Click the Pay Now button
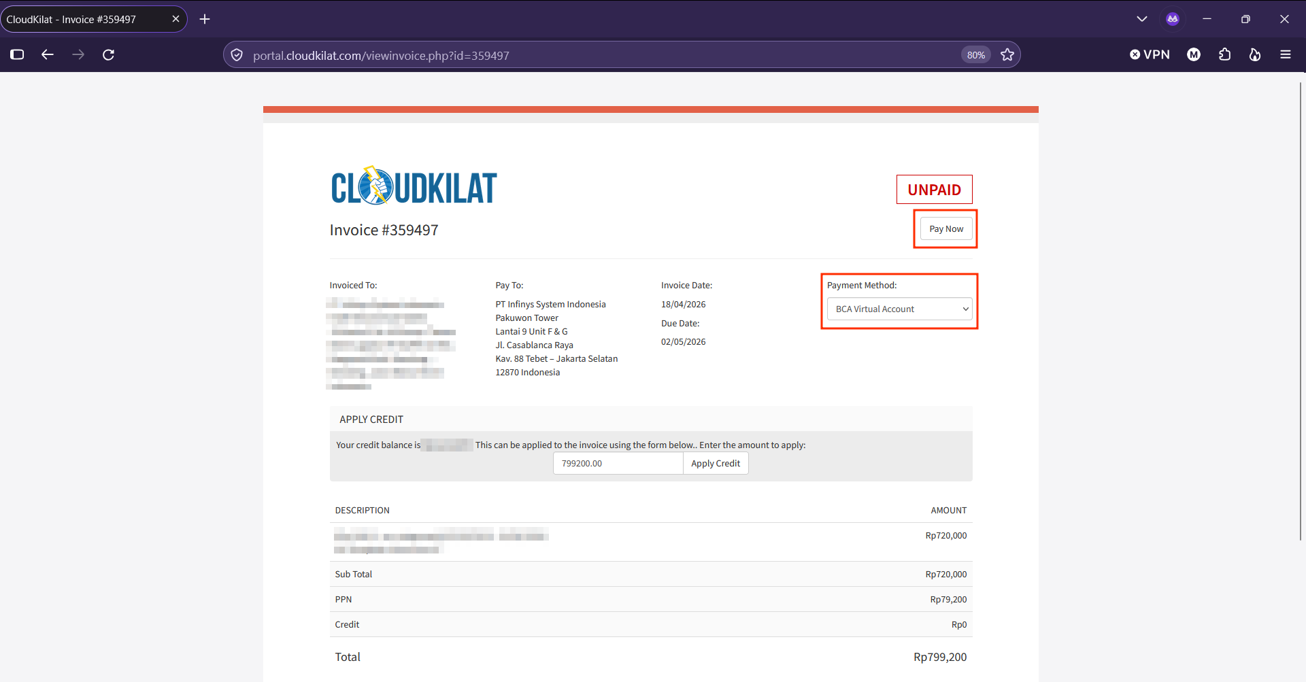 pos(946,229)
